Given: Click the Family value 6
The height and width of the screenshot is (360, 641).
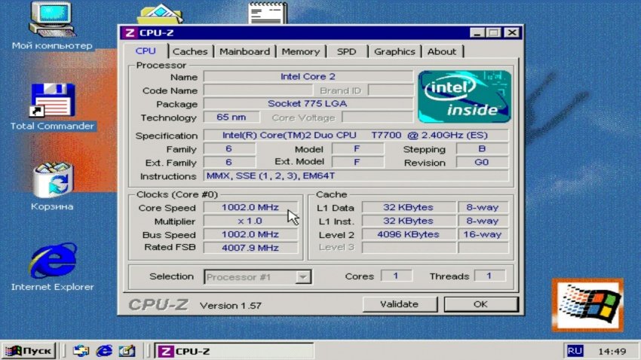Looking at the screenshot, I should 229,149.
